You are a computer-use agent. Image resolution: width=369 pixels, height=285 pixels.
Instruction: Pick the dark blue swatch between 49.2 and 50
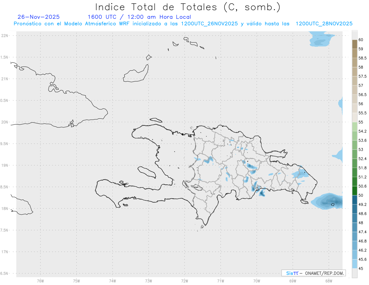coord(355,200)
